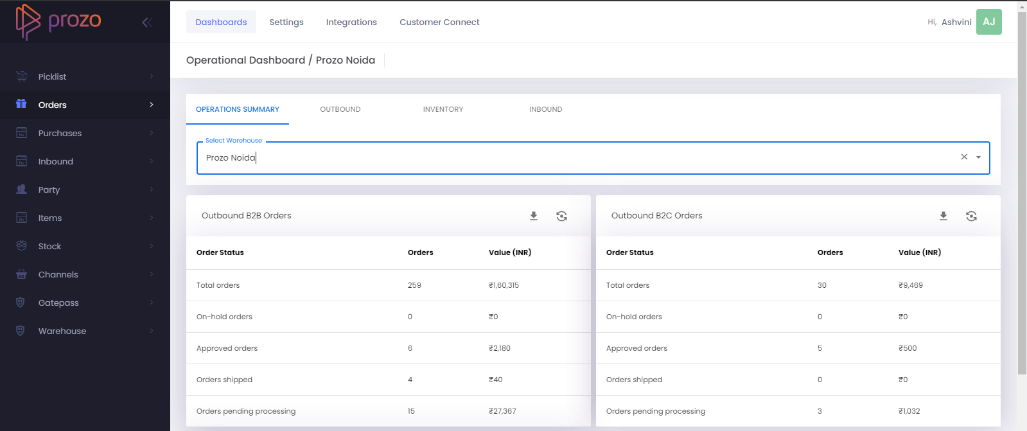
Task: Switch to the Outbound tab
Action: pyautogui.click(x=340, y=109)
